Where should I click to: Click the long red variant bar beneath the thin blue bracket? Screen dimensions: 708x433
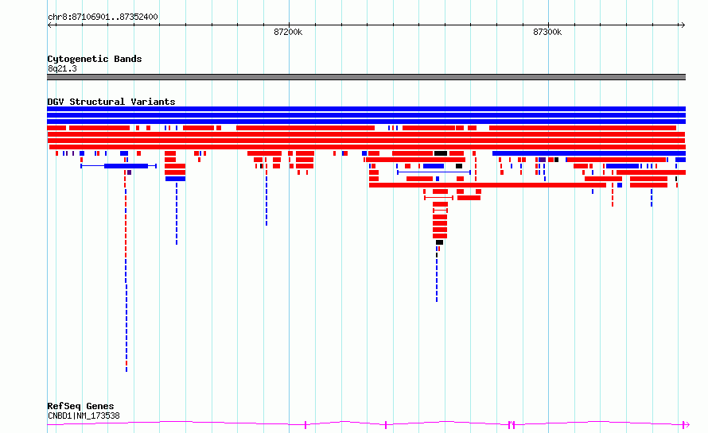tap(488, 185)
